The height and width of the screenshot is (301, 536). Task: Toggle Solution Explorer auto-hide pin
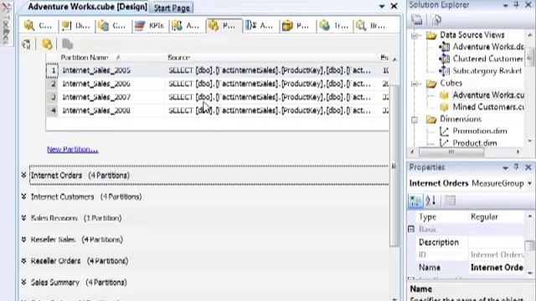[x=517, y=5]
